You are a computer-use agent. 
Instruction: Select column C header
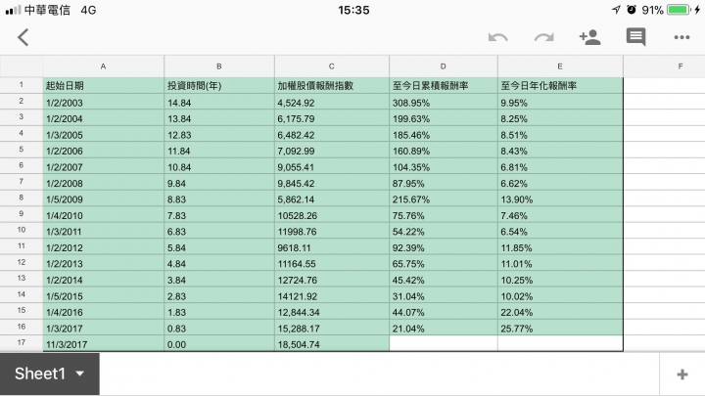pos(331,66)
